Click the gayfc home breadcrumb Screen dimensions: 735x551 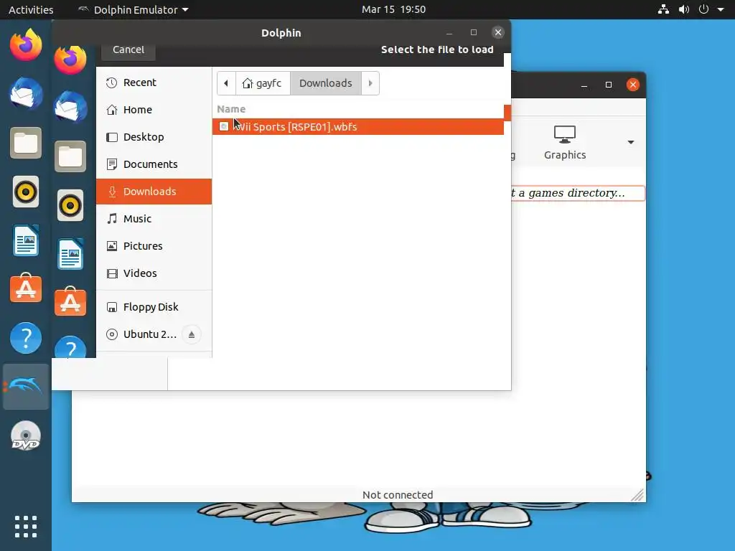[x=263, y=83]
